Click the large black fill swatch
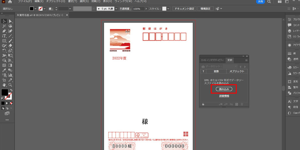300x150 pixels. point(5,92)
